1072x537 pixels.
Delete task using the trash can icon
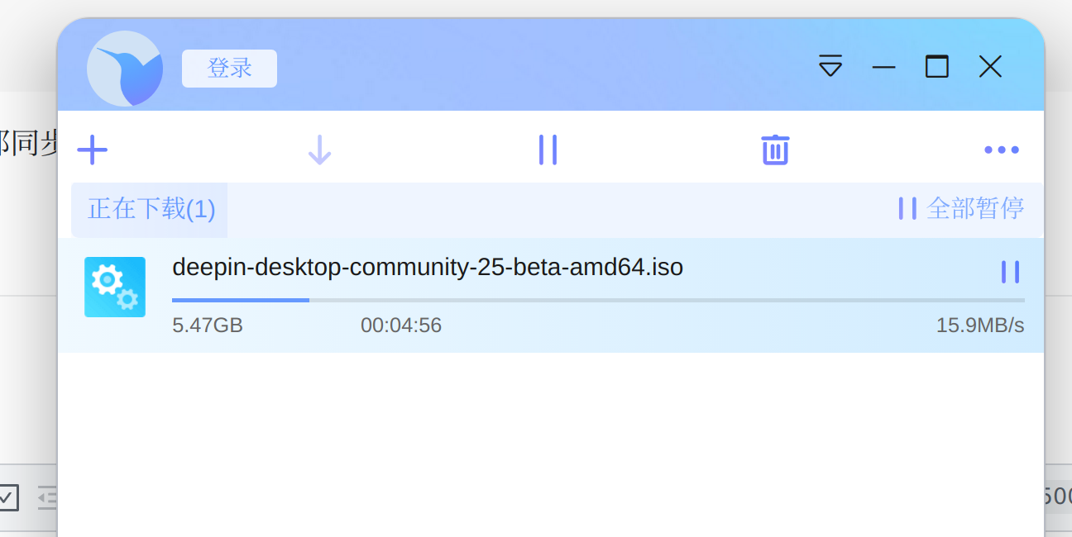[x=775, y=150]
